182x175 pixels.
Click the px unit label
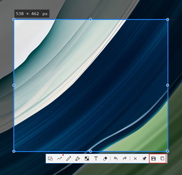coord(45,14)
